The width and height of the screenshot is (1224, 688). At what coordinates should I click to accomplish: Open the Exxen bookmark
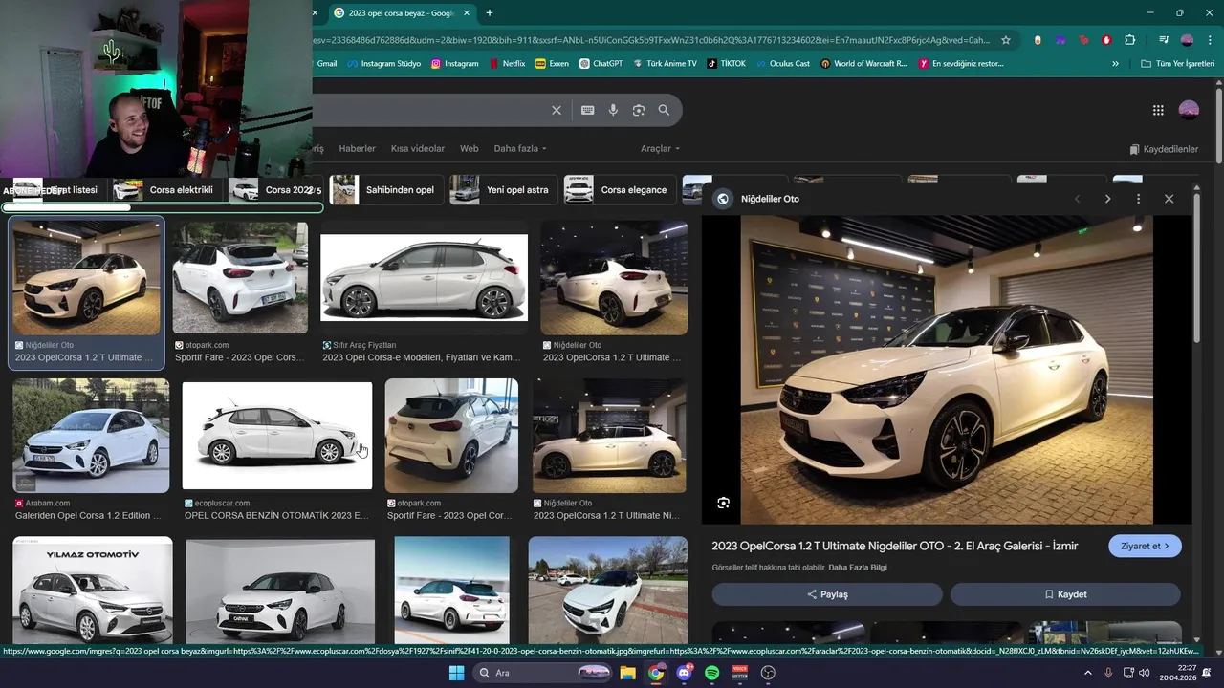pos(552,64)
